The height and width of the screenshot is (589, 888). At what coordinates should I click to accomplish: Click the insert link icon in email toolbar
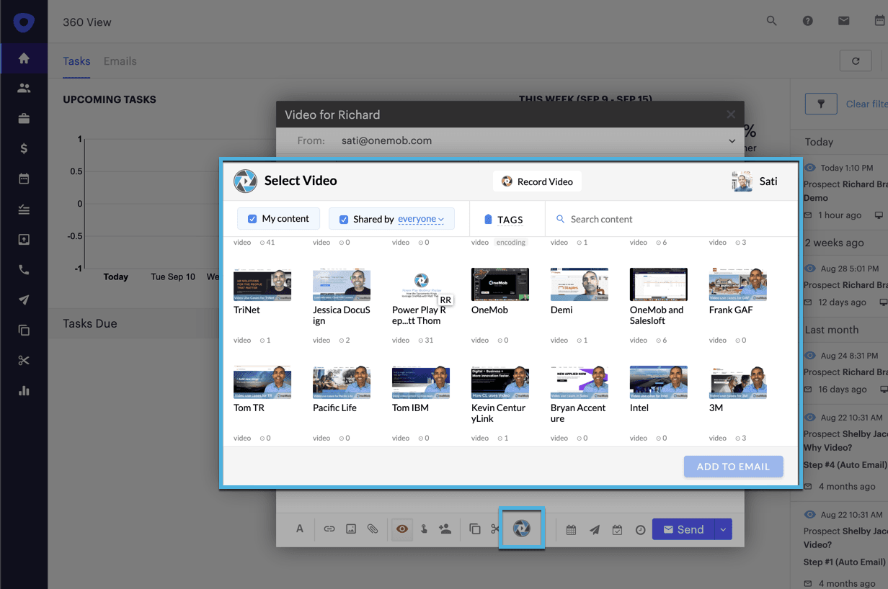tap(329, 529)
